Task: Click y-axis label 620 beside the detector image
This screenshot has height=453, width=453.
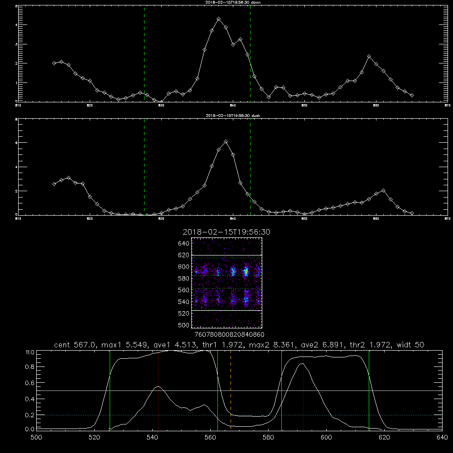Action: point(184,255)
